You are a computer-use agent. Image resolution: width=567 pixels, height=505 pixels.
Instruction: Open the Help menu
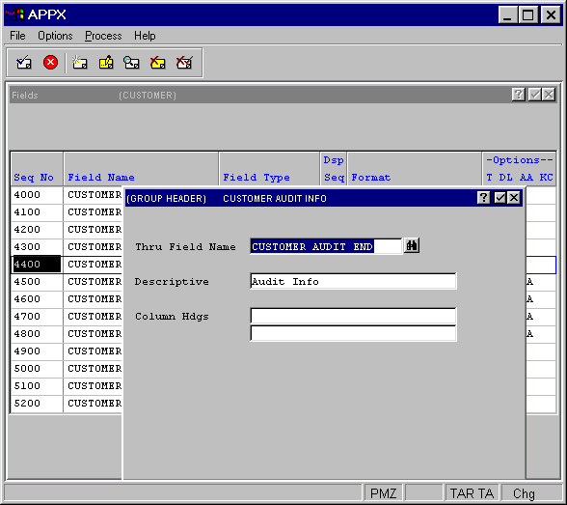pyautogui.click(x=145, y=36)
